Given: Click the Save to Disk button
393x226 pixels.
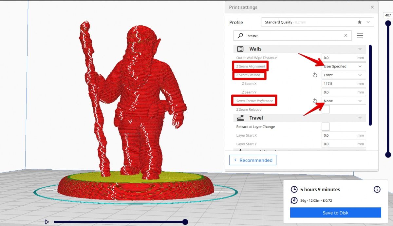Looking at the screenshot, I should pos(335,213).
